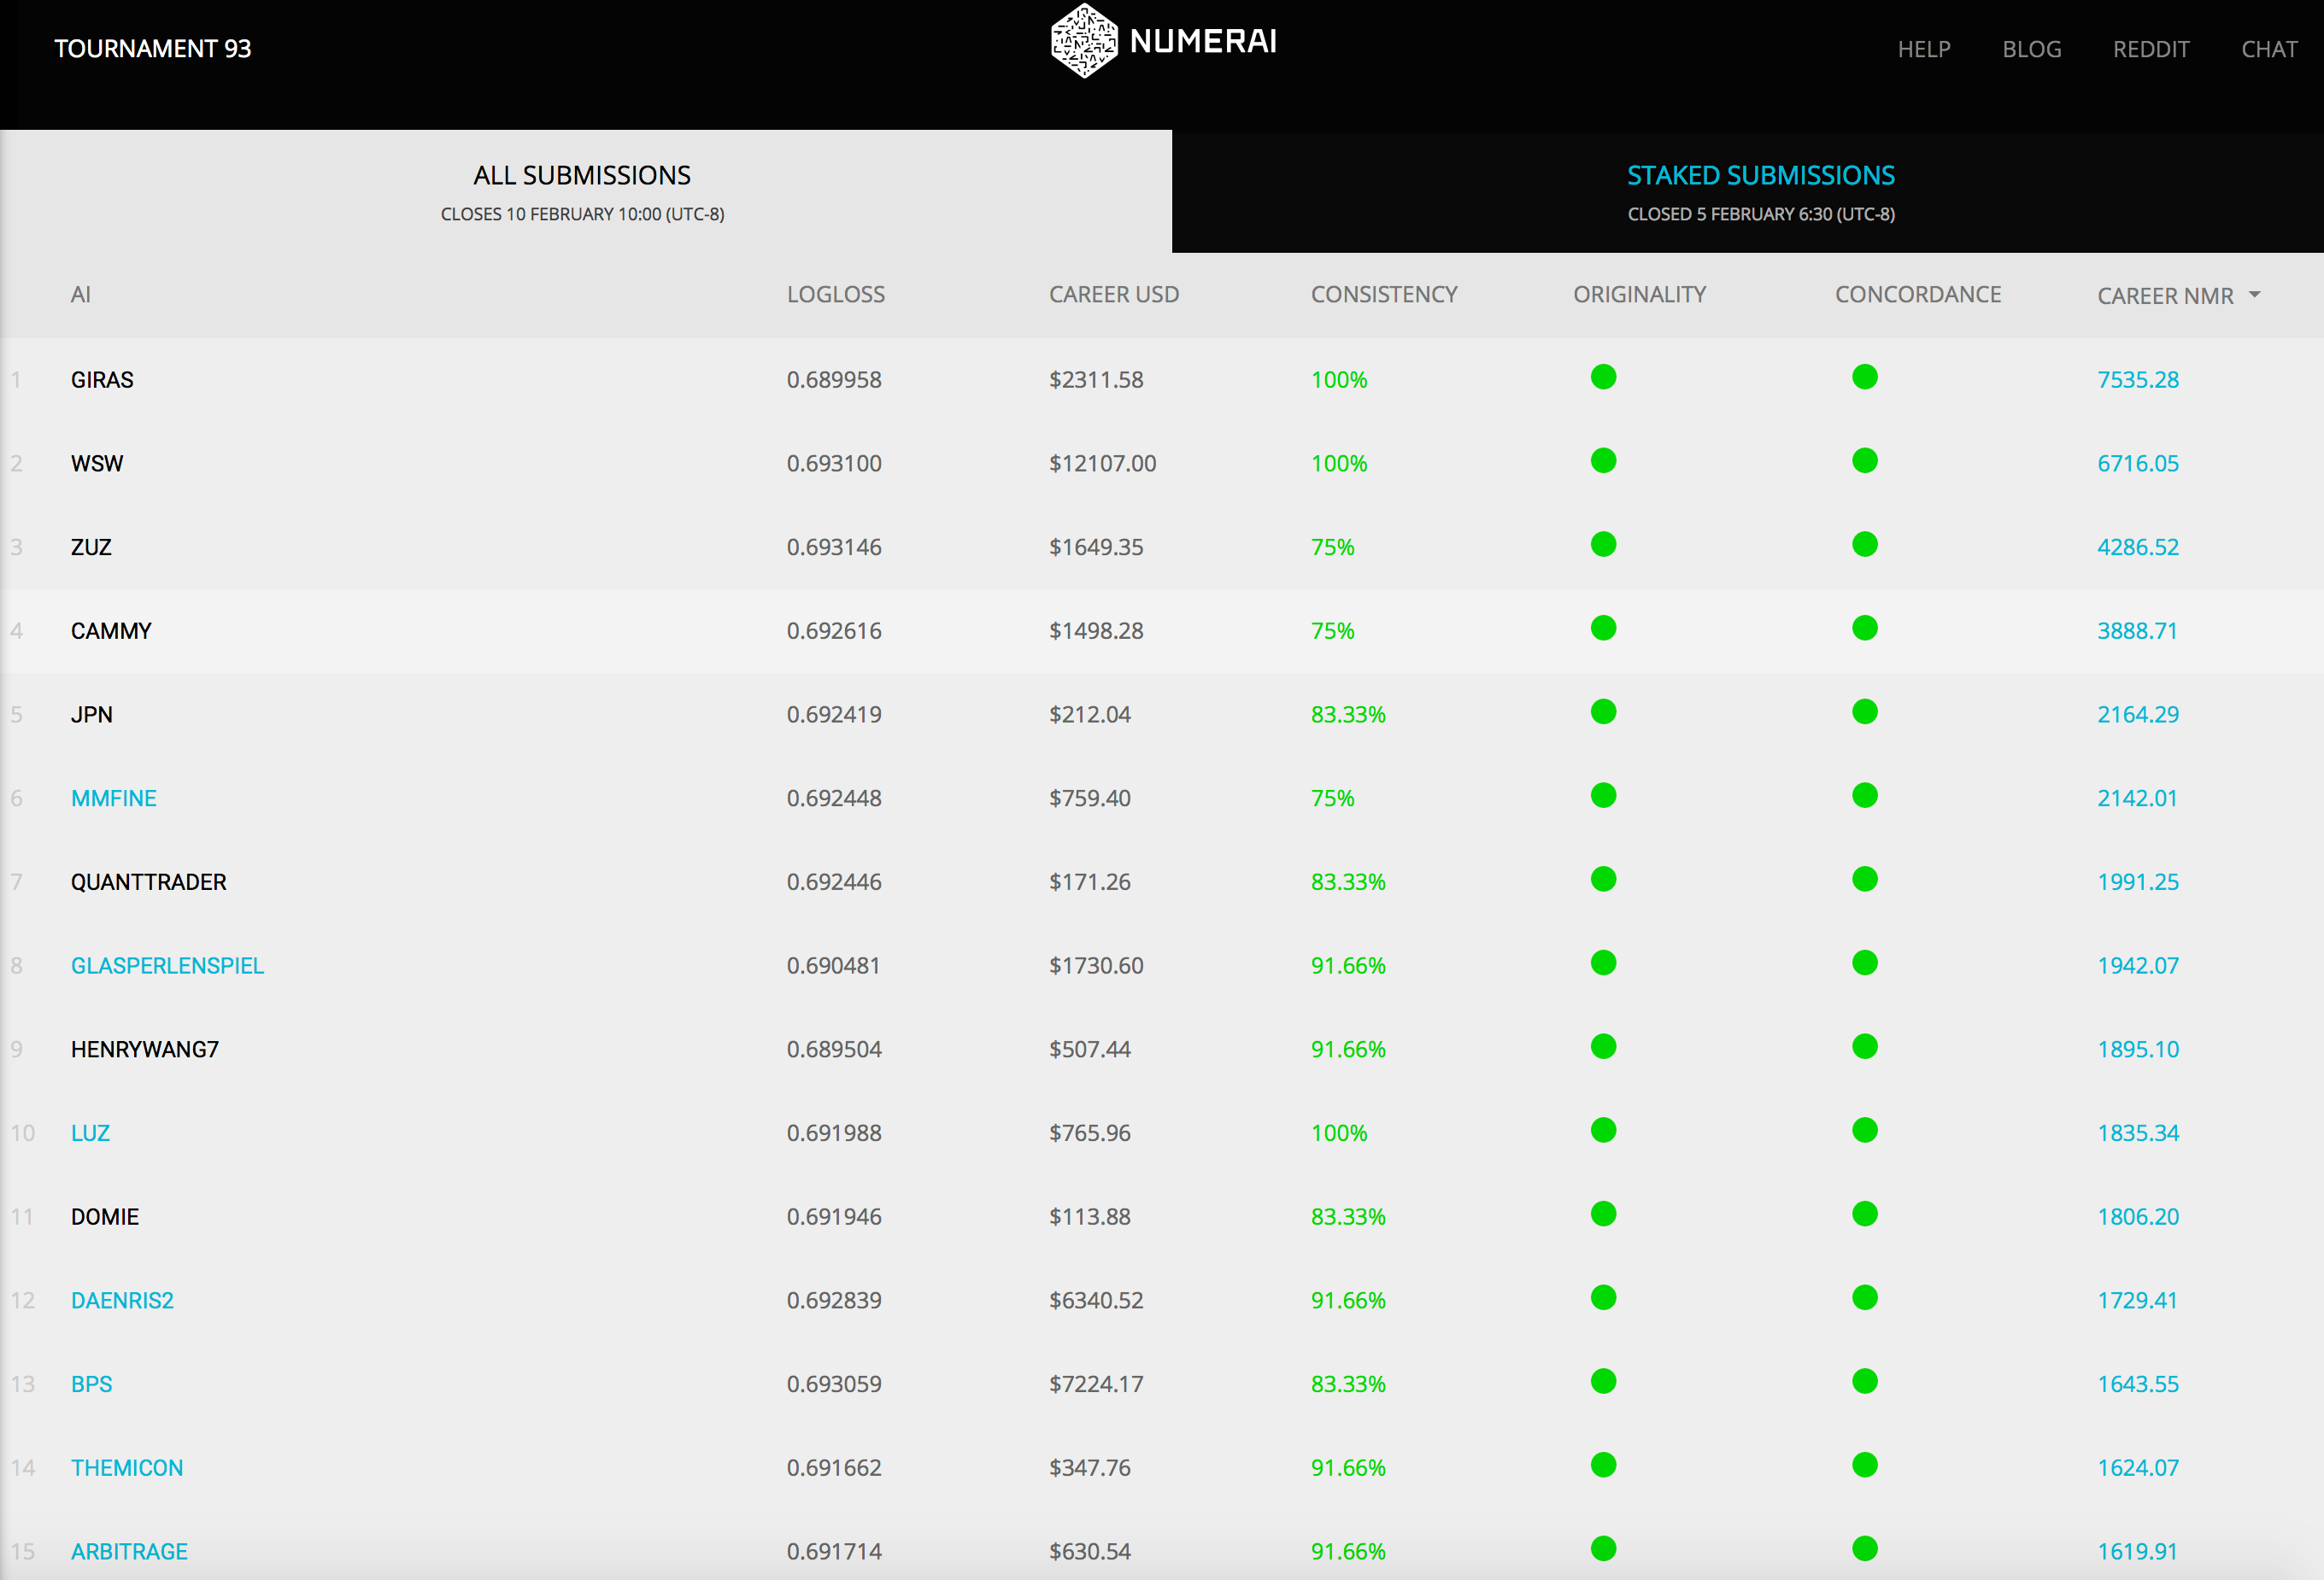This screenshot has height=1580, width=2324.
Task: Click the Tournament 93 title
Action: pos(152,49)
